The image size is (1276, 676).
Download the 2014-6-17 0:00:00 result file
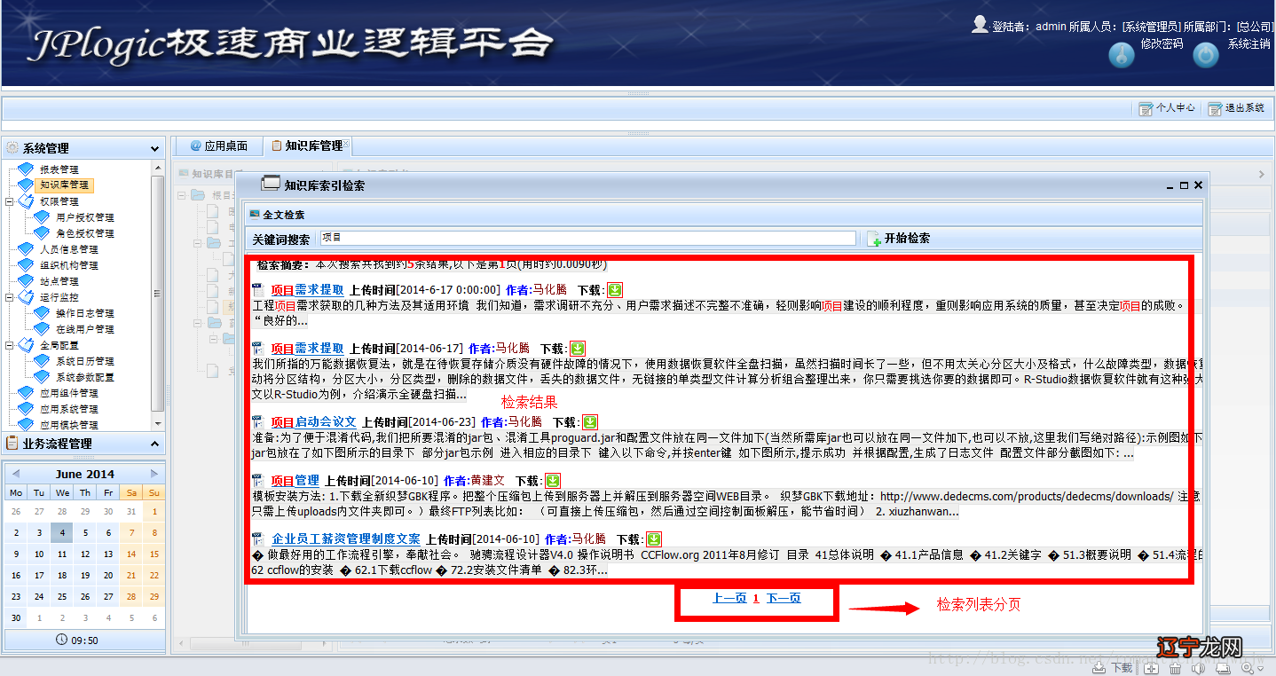tap(615, 290)
